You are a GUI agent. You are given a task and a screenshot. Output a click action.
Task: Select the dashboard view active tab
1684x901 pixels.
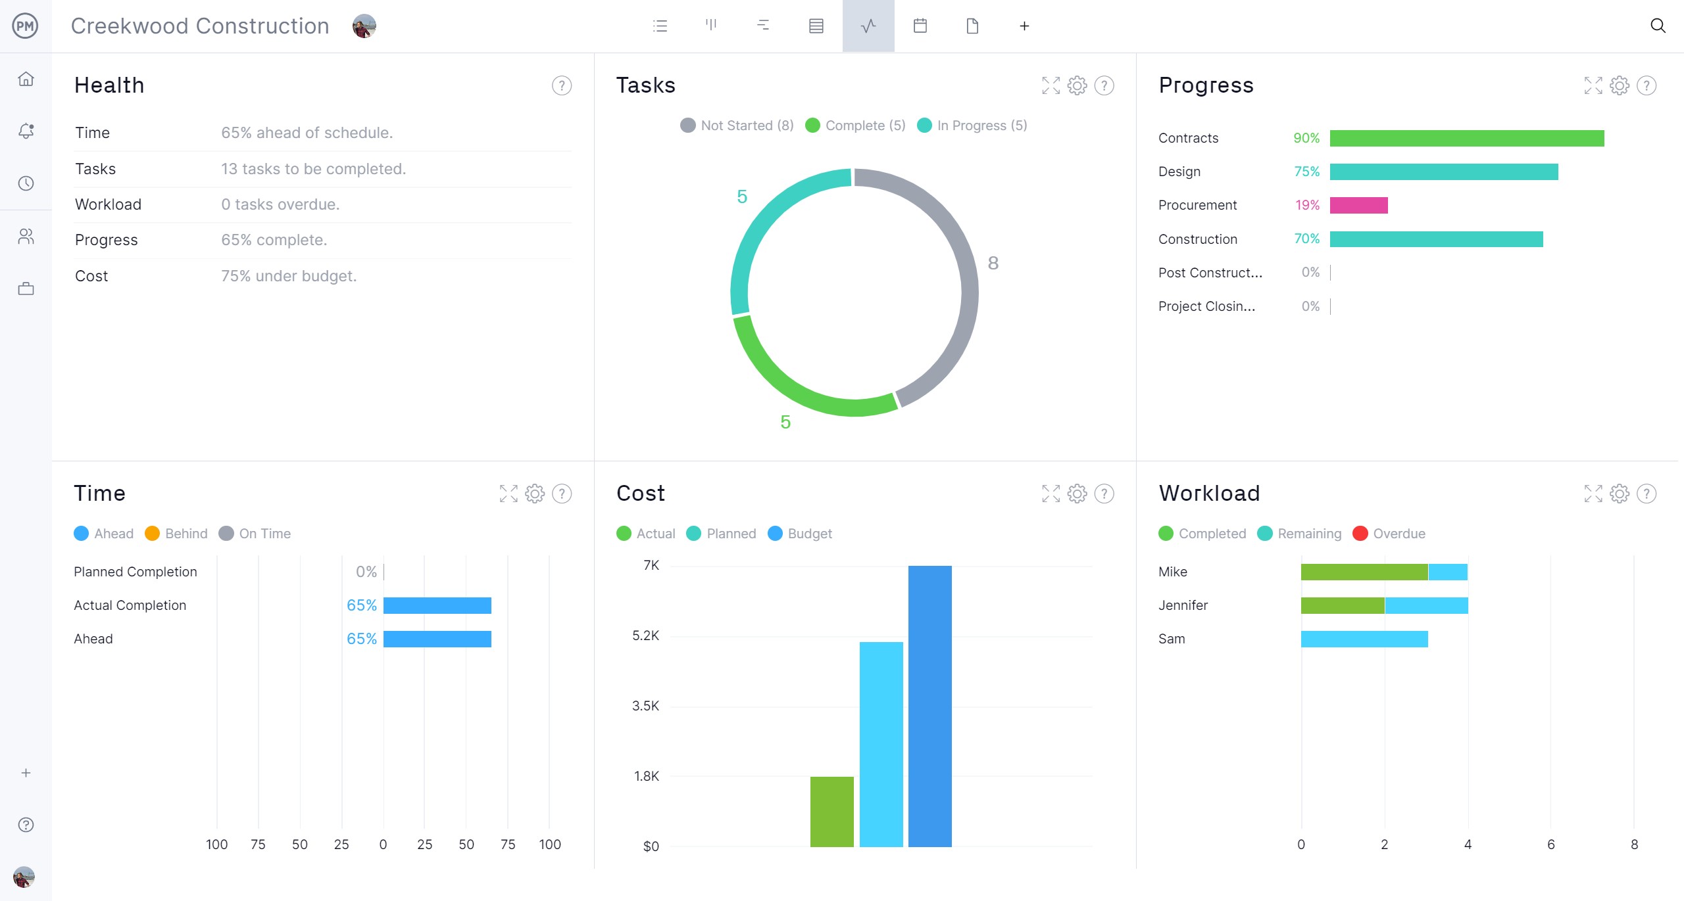point(868,27)
